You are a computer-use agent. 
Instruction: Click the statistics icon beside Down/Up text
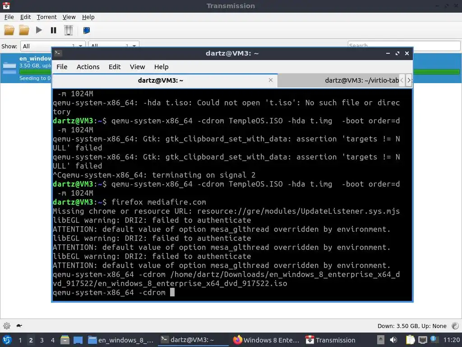tap(455, 326)
